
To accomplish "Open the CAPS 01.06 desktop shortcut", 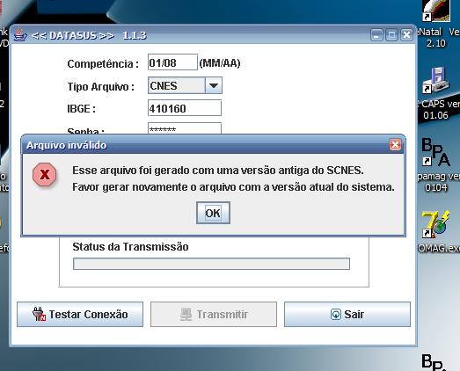I will (436, 81).
